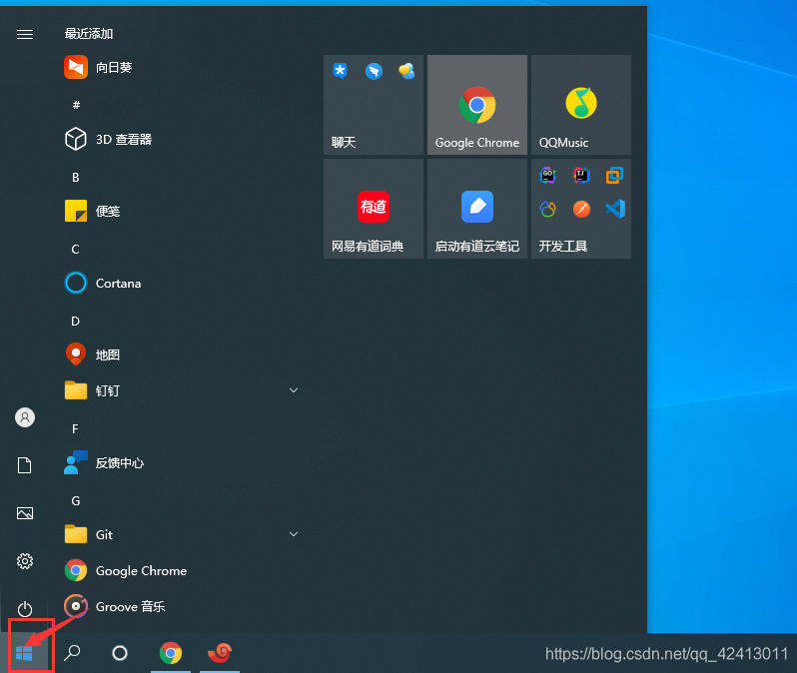Click the F letter header
The image size is (797, 673).
[x=75, y=429]
